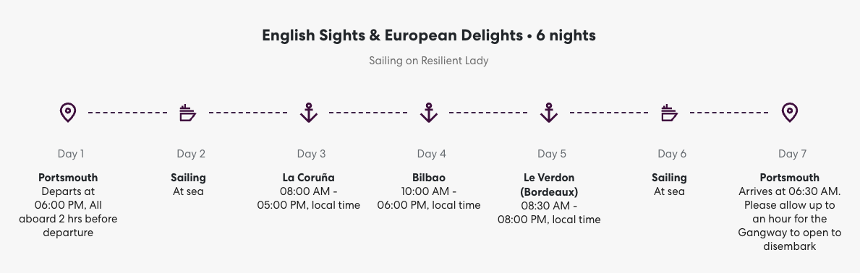Click the Day 1 label
860x273 pixels.
coord(71,154)
